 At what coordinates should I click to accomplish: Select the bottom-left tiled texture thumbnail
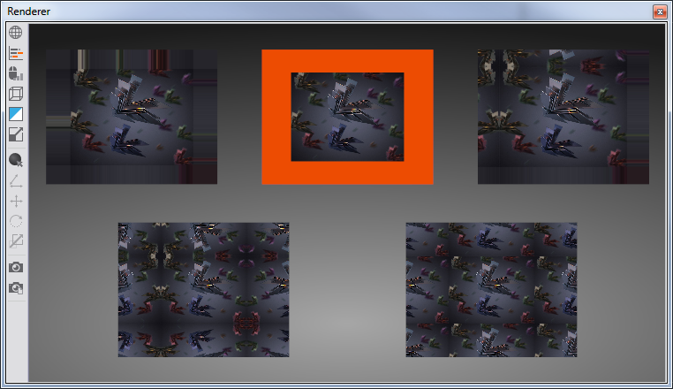point(203,289)
